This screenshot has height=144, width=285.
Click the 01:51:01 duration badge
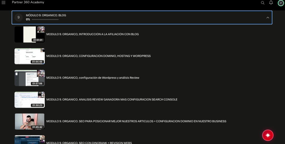38,40
